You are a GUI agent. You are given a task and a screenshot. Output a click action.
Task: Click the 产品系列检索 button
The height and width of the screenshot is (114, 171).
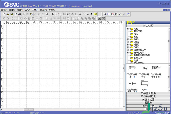148,96
